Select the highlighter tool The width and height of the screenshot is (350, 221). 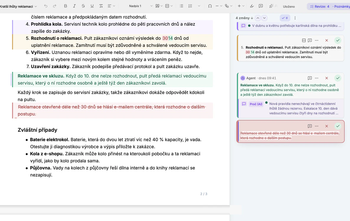tap(252, 6)
